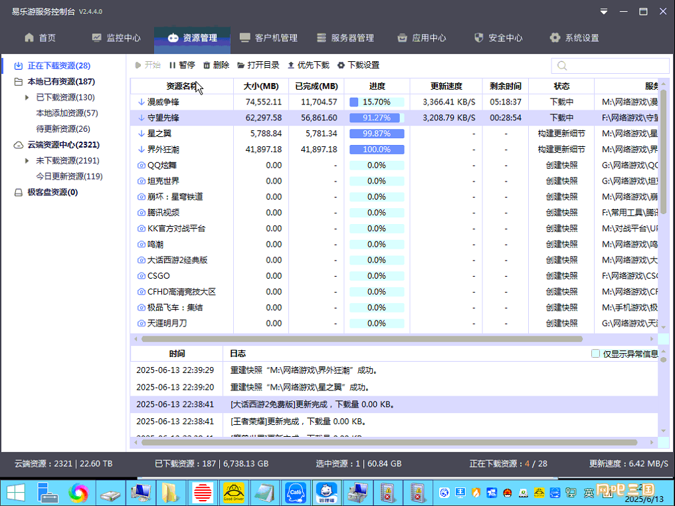The height and width of the screenshot is (506, 675).
Task: Click snapshot icon of 腾讯视频
Action: 142,213
